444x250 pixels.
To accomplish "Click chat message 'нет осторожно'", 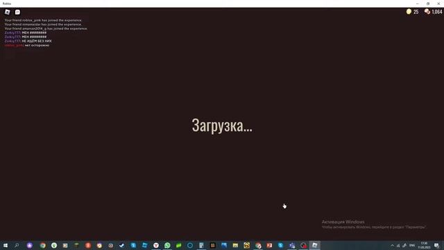I will 37,45.
